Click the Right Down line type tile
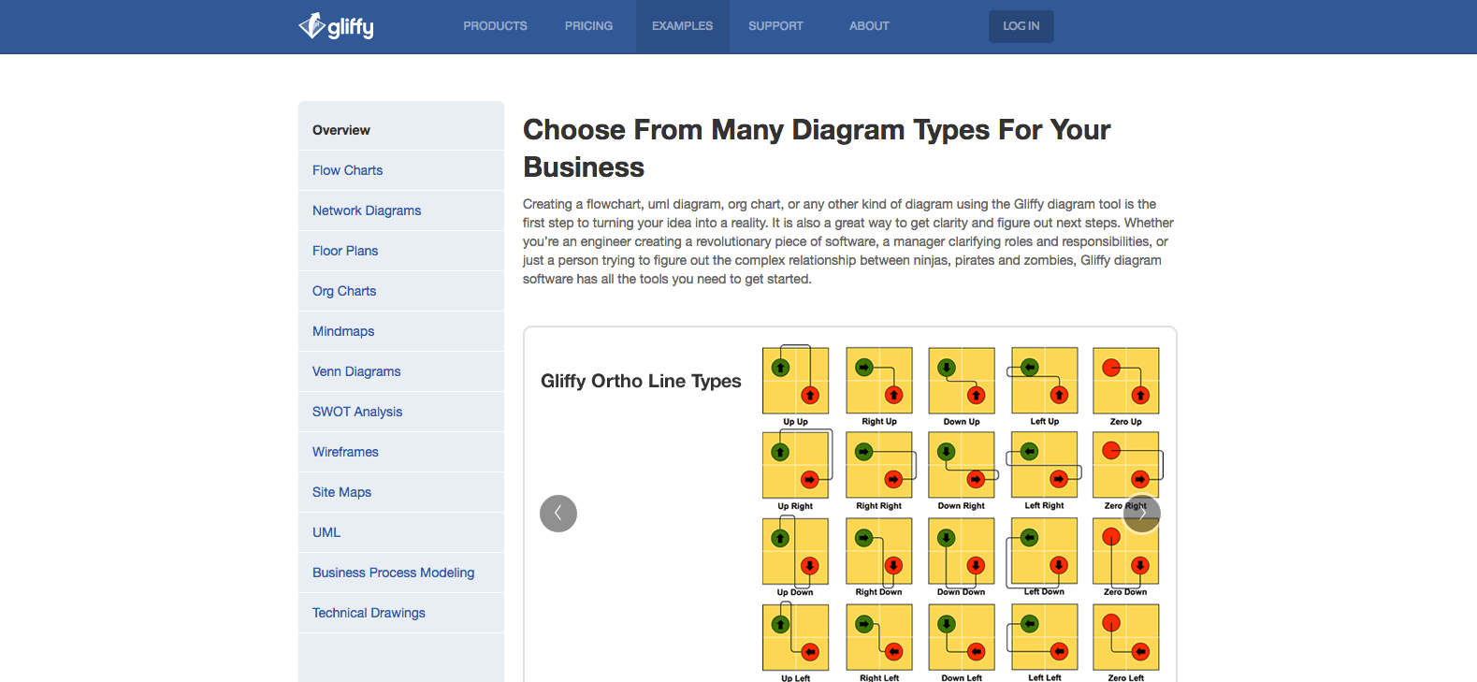1477x682 pixels. [x=879, y=551]
